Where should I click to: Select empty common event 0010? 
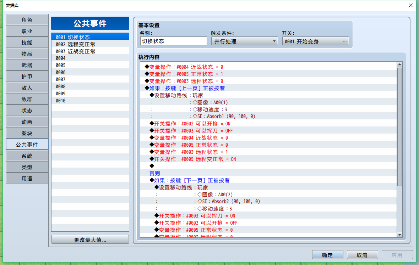pyautogui.click(x=90, y=101)
